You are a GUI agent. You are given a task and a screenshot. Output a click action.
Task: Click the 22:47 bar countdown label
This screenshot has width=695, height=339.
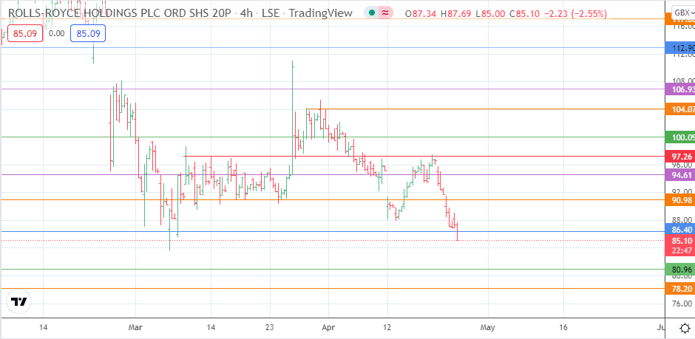[680, 250]
